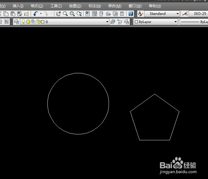The image size is (208, 179).
Task: Select the Zoom Realtime magnifier
Action: pos(65,14)
